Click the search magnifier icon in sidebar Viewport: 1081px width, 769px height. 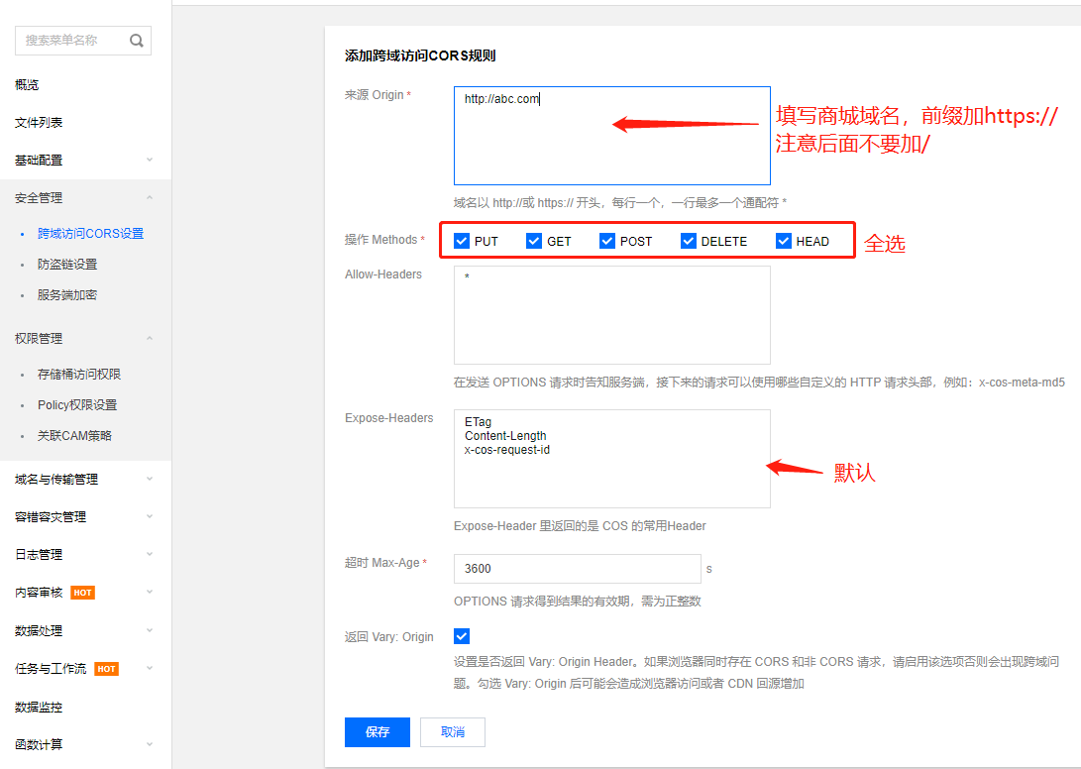point(137,41)
